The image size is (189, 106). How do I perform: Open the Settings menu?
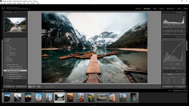click(19, 3)
